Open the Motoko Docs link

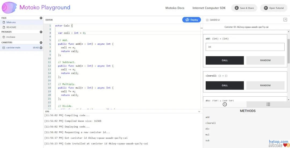pyautogui.click(x=175, y=8)
